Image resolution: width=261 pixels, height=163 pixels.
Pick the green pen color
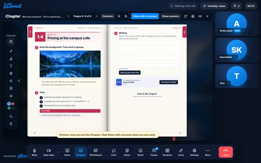pyautogui.click(x=9, y=108)
